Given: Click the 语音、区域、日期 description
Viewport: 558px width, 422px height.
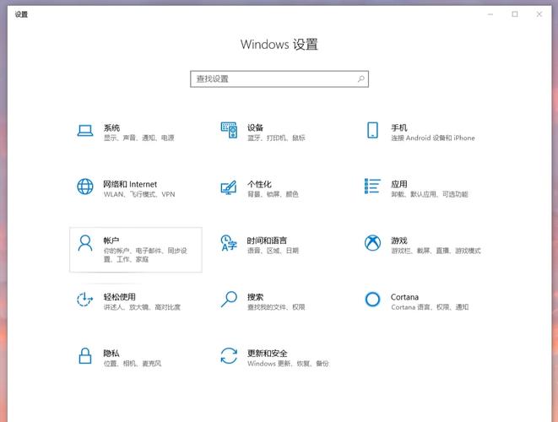Looking at the screenshot, I should click(273, 251).
